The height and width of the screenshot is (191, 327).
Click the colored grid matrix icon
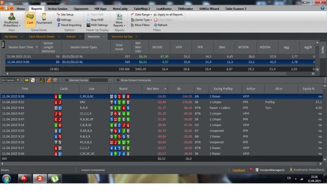coord(42,80)
